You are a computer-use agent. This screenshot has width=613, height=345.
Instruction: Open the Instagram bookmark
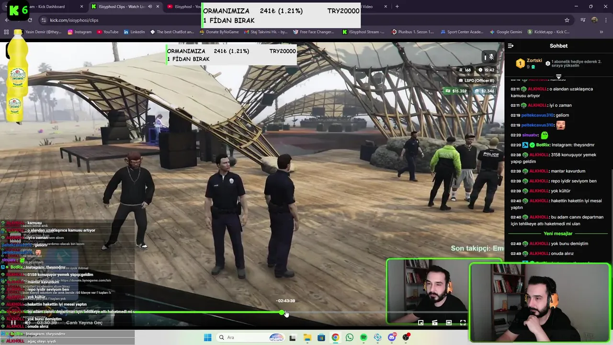click(79, 32)
